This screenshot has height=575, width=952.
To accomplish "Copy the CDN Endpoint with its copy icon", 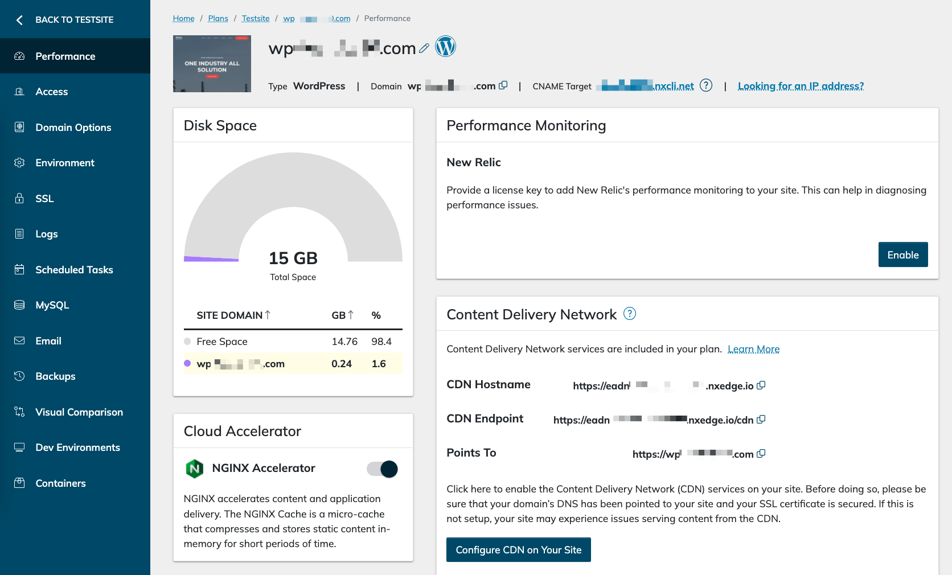I will (x=761, y=420).
